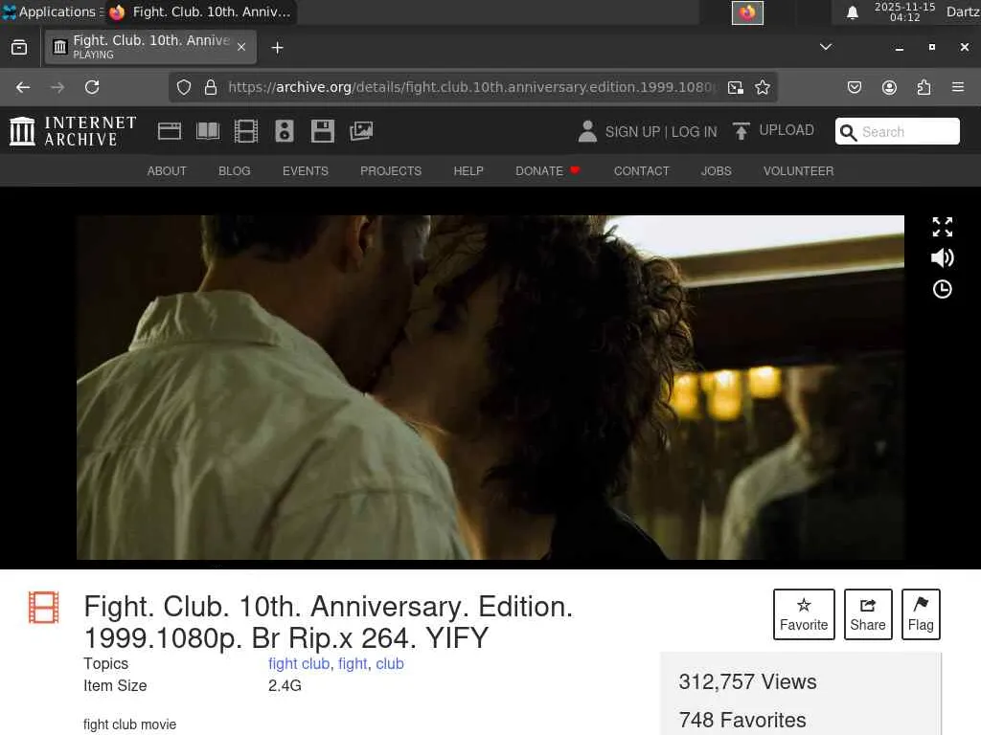This screenshot has height=735, width=981.
Task: Open the browser extensions puzzle icon
Action: pyautogui.click(x=924, y=87)
